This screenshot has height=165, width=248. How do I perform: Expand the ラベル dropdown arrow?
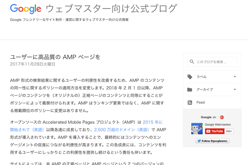(235, 77)
